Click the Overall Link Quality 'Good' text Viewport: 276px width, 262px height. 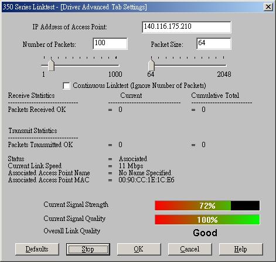coord(205,233)
